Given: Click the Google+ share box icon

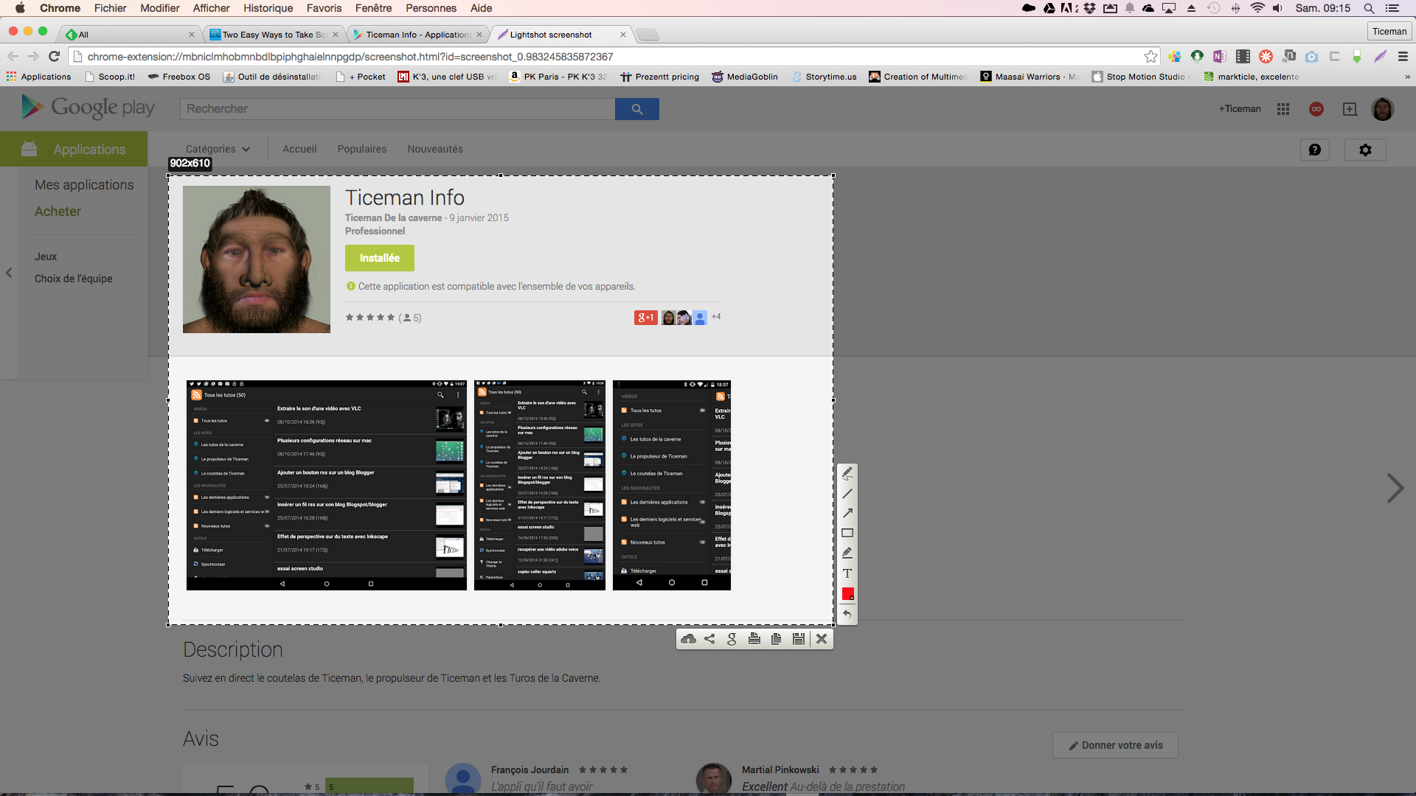Looking at the screenshot, I should click(1350, 109).
